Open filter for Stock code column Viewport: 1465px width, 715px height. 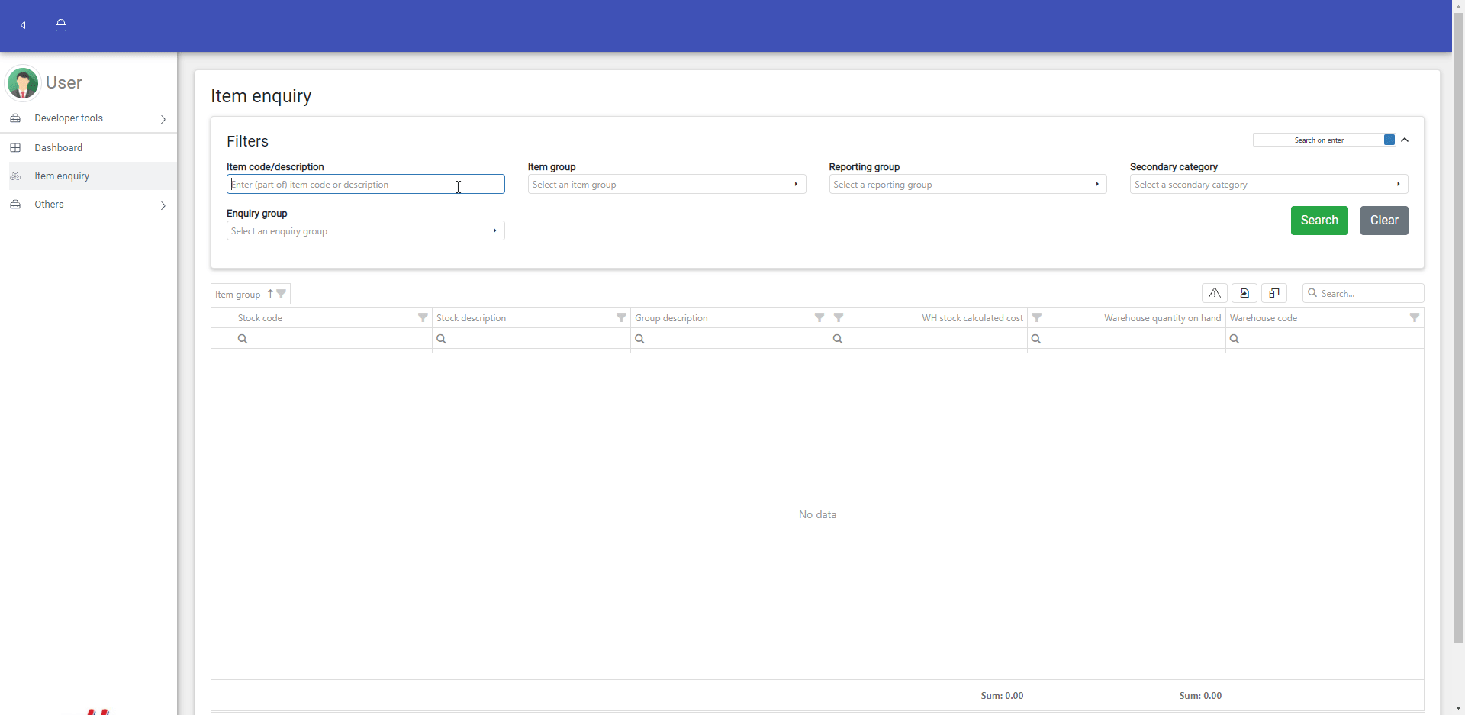coord(423,317)
